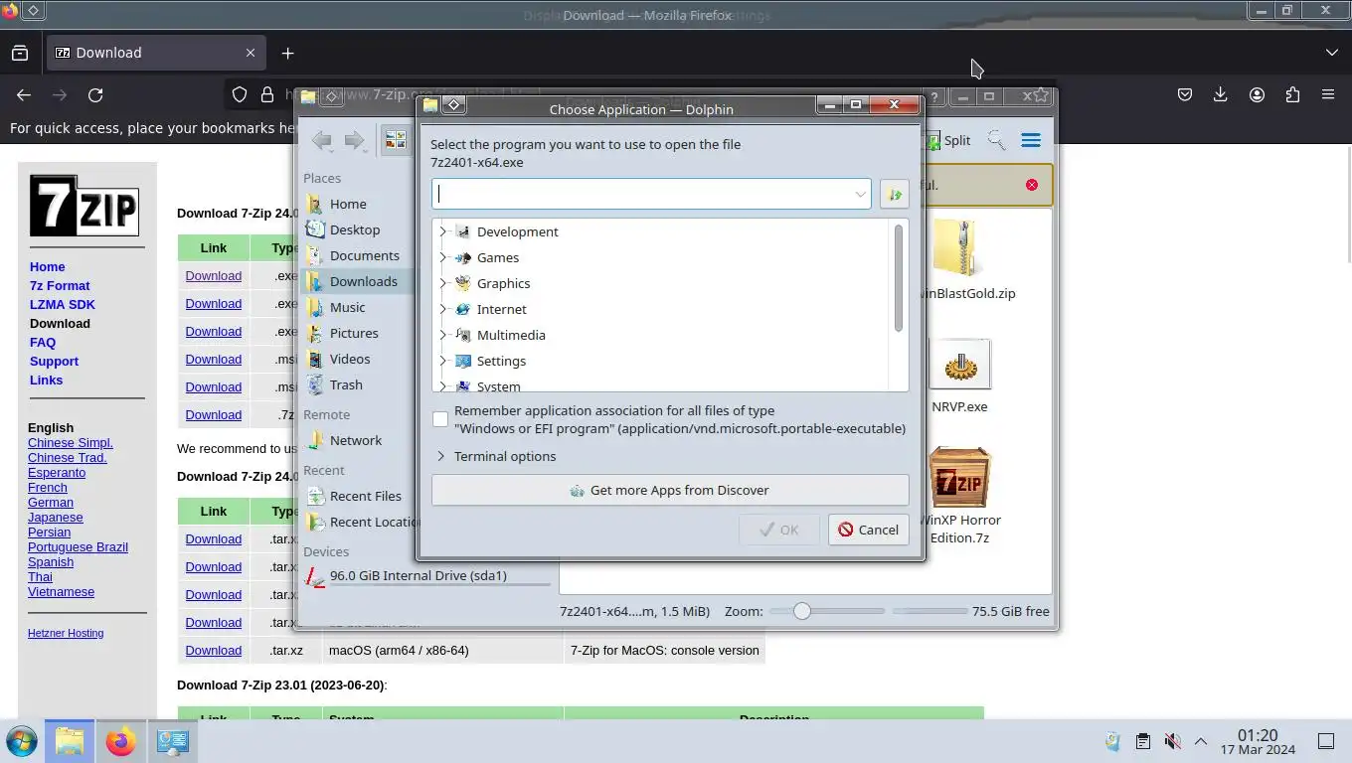
Task: Click Download link for macOS tar.xz row
Action: 213,650
